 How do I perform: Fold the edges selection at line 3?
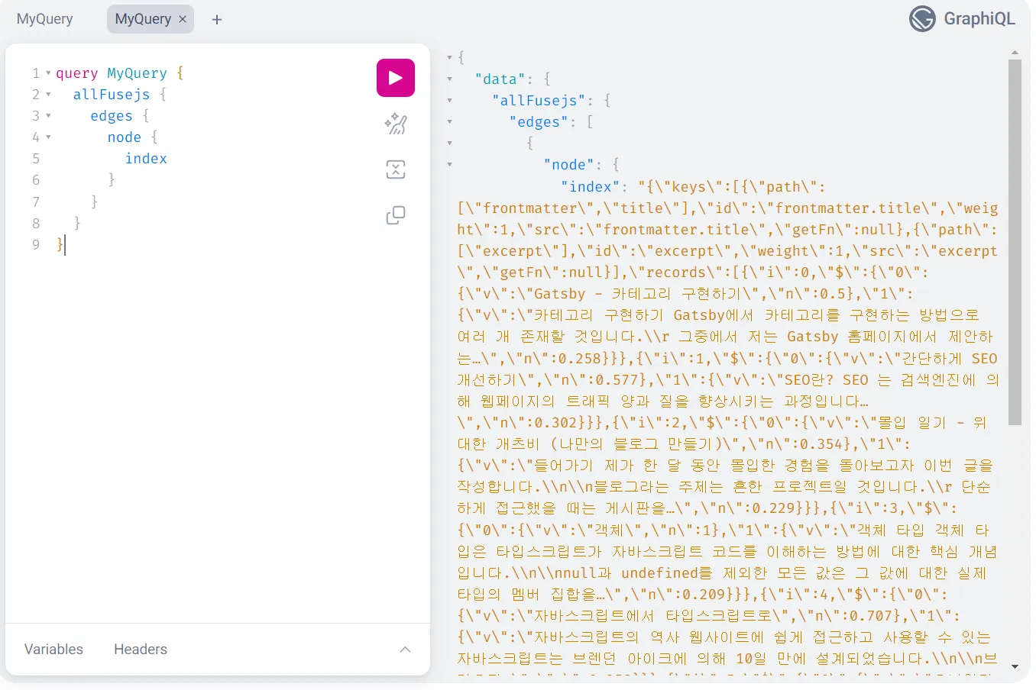pos(48,115)
